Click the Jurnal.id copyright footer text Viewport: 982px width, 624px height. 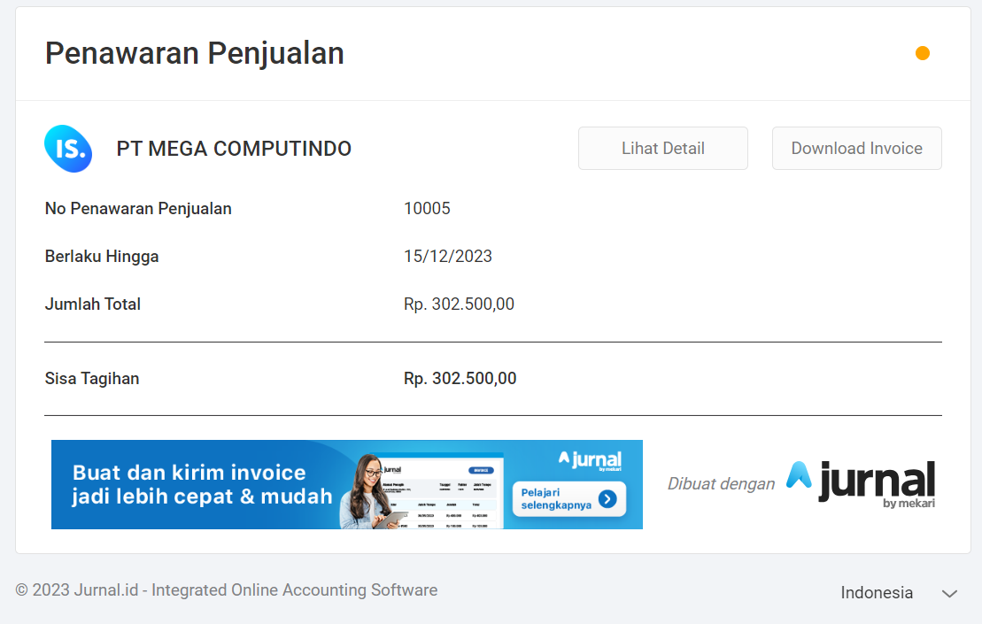(226, 590)
